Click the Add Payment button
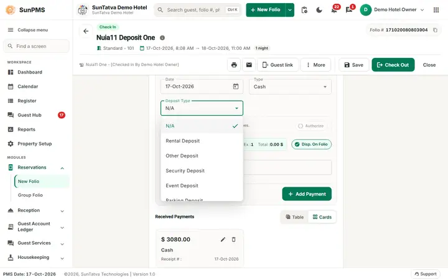Screen dimensions: 448x280 tap(307, 194)
